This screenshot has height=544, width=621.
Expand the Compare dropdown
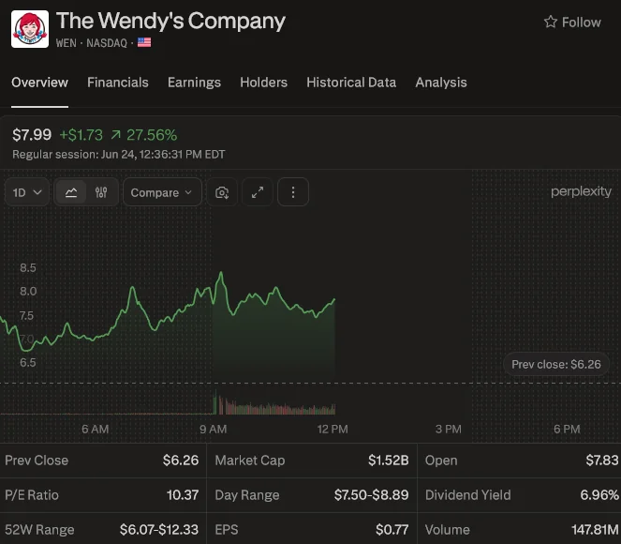point(162,192)
